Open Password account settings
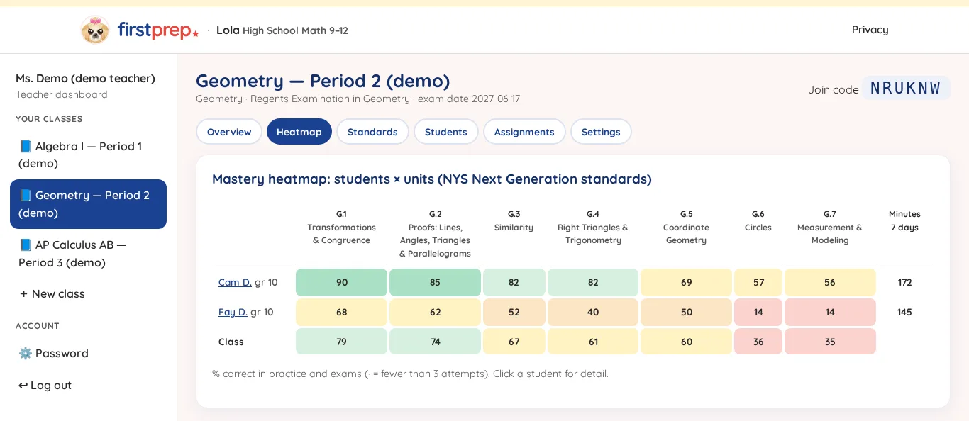 click(x=88, y=353)
